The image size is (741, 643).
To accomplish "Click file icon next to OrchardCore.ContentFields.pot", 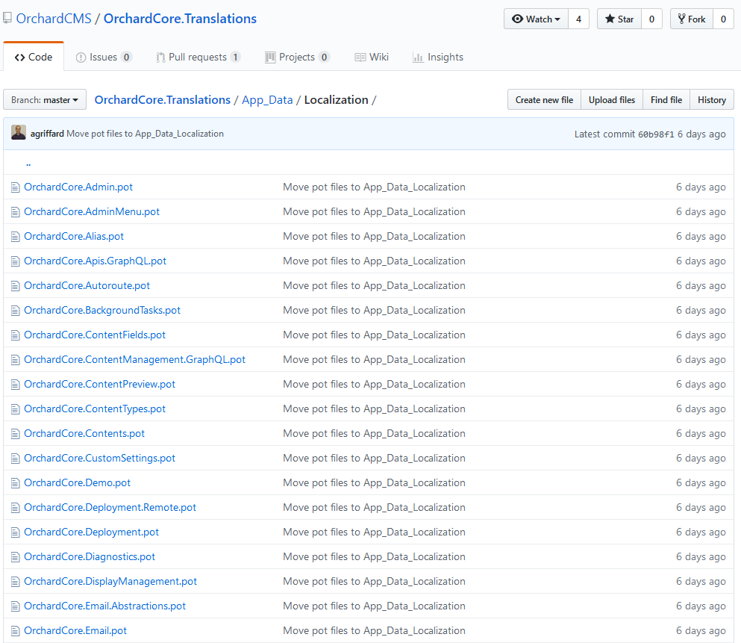I will coord(15,335).
